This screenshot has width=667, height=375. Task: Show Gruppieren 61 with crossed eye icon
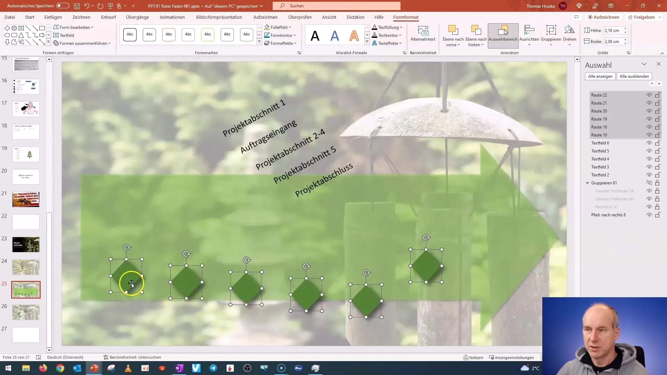coord(649,183)
